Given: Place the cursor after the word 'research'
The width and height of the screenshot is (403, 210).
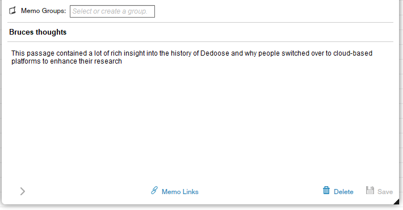Looking at the screenshot, I should point(123,61).
